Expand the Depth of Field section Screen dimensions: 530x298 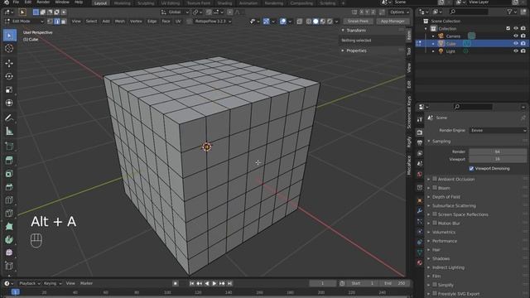click(x=446, y=197)
